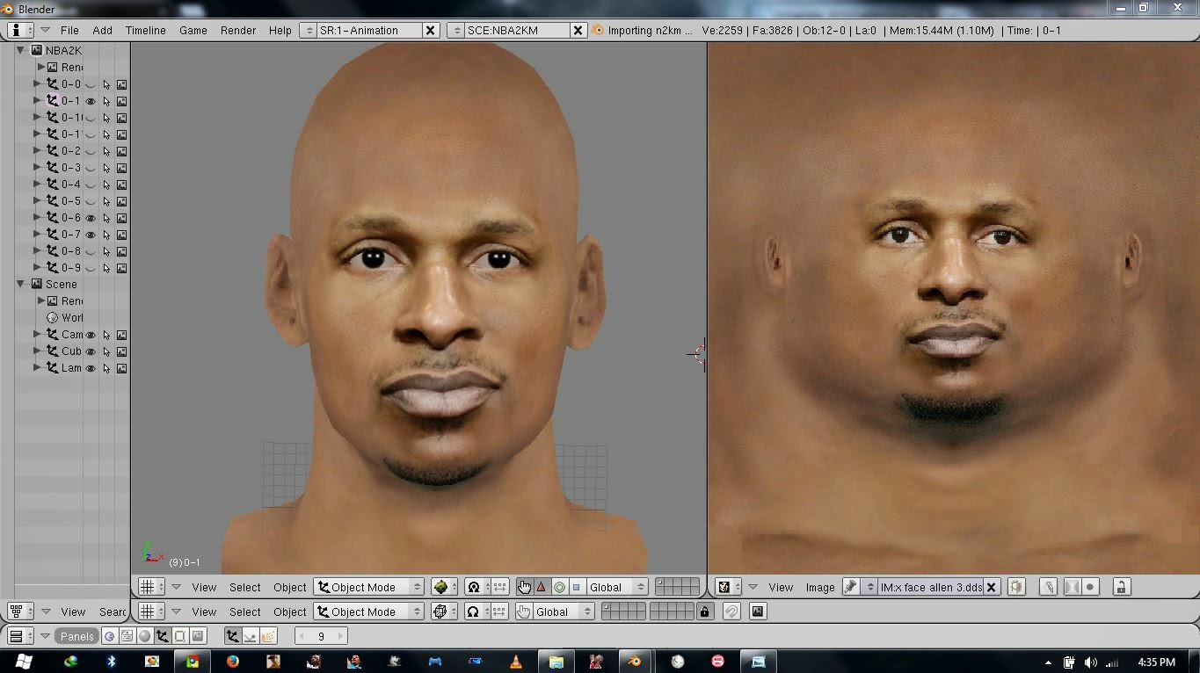Hide the 0-7 object in outliner
Image resolution: width=1200 pixels, height=673 pixels.
pyautogui.click(x=90, y=235)
